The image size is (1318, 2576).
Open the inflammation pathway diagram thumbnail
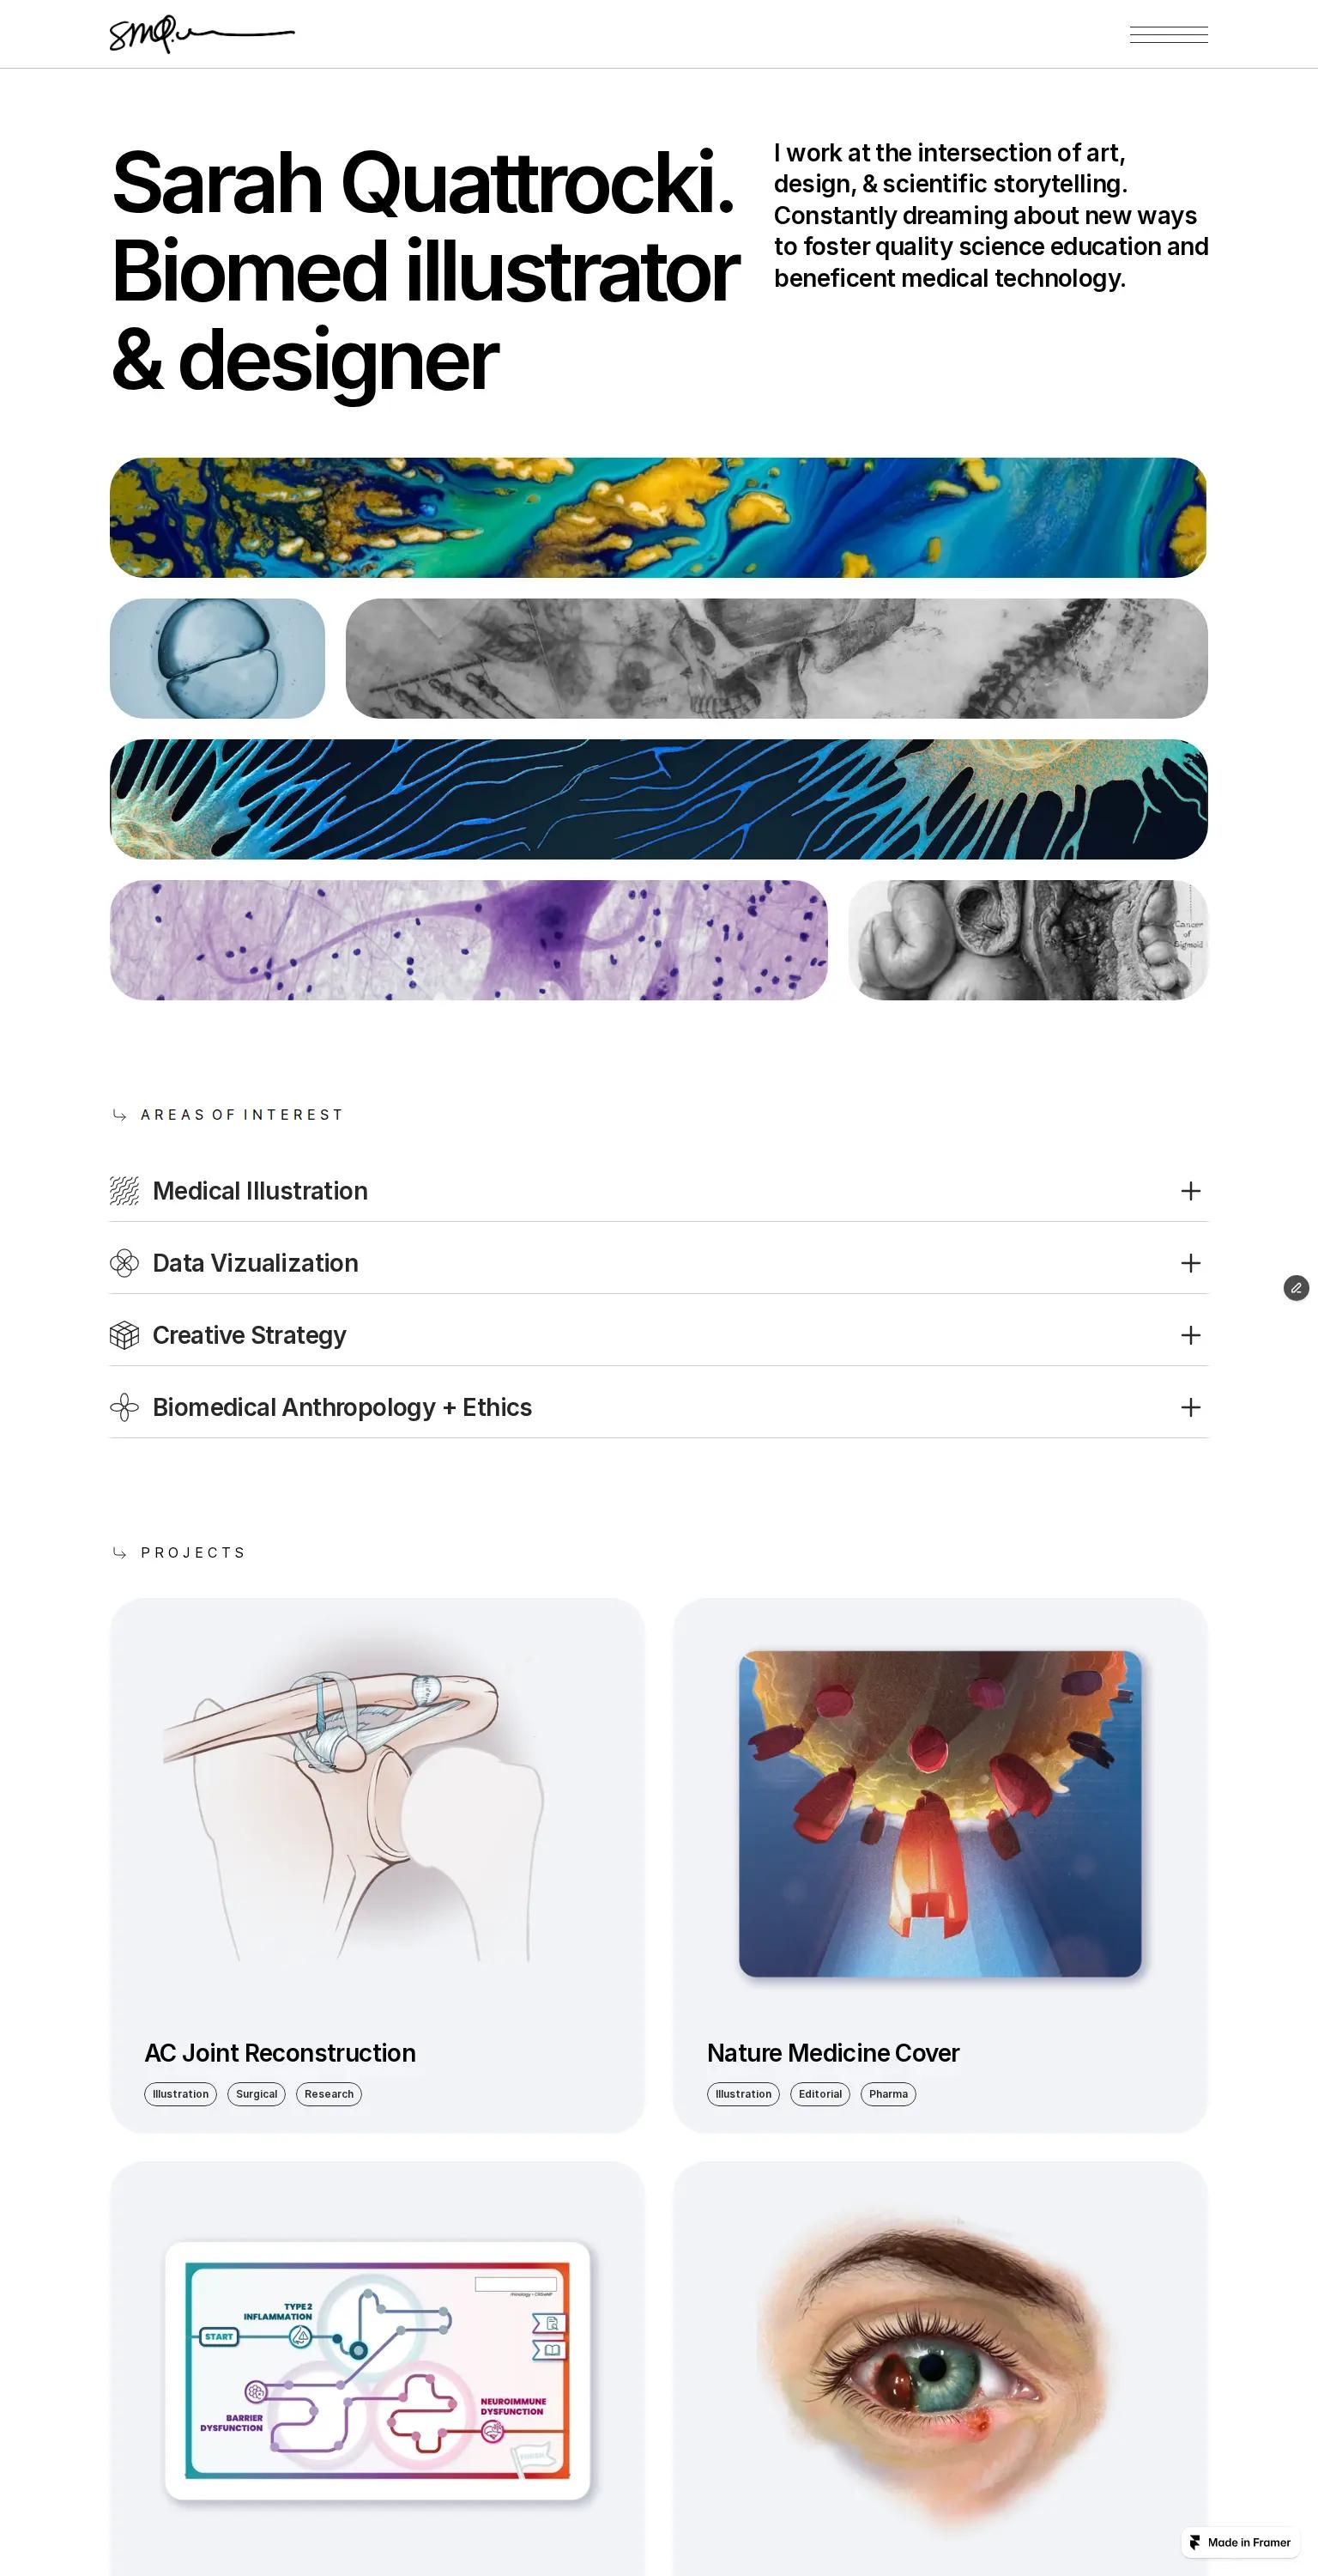coord(378,2370)
